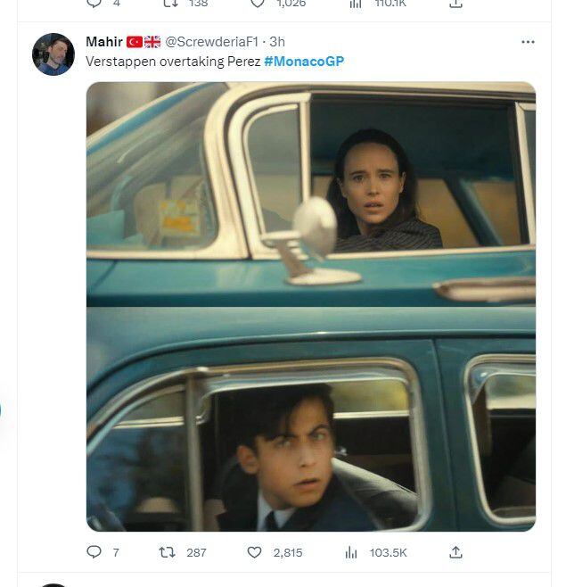Share Mahir's MonacoGP tweet
Viewport: 566px width, 587px height.
[455, 553]
